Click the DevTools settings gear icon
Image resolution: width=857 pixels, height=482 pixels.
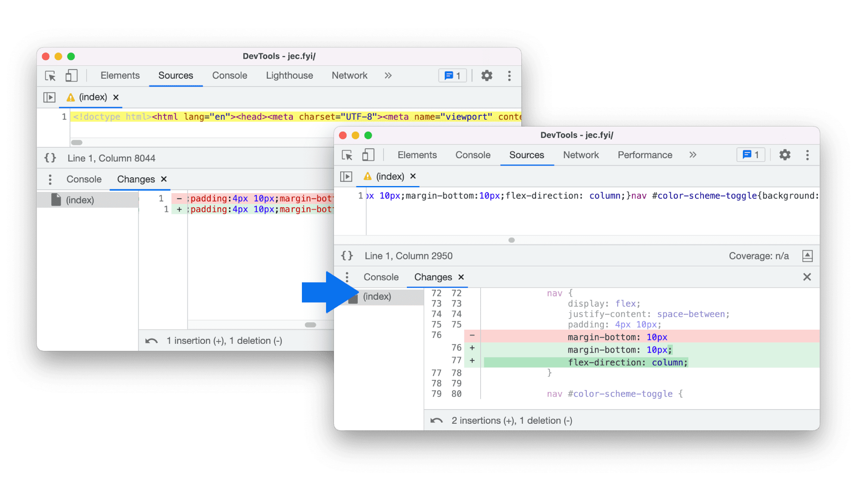point(785,154)
